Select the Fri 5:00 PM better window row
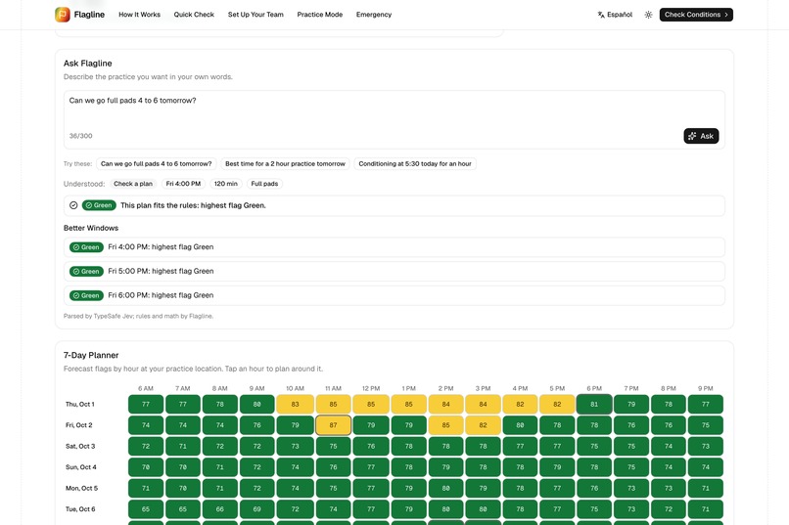789x525 pixels. [394, 271]
